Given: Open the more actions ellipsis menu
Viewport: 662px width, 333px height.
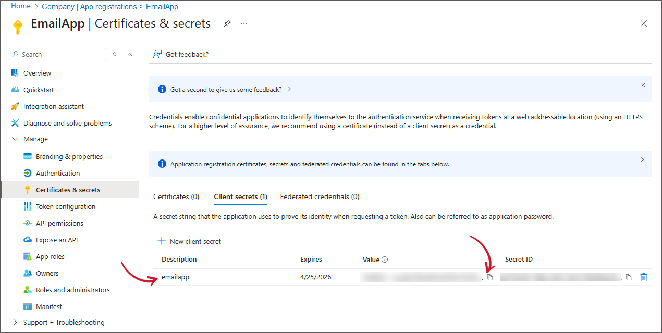Looking at the screenshot, I should coord(243,23).
